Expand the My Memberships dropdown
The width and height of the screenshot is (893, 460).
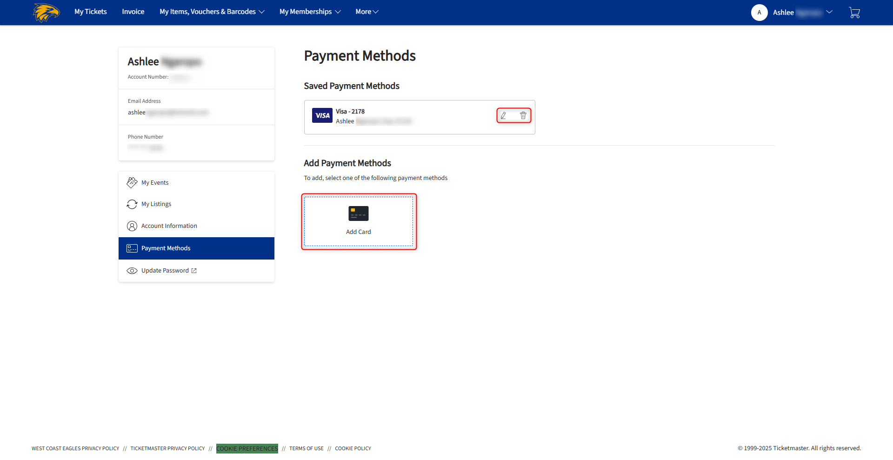click(310, 12)
